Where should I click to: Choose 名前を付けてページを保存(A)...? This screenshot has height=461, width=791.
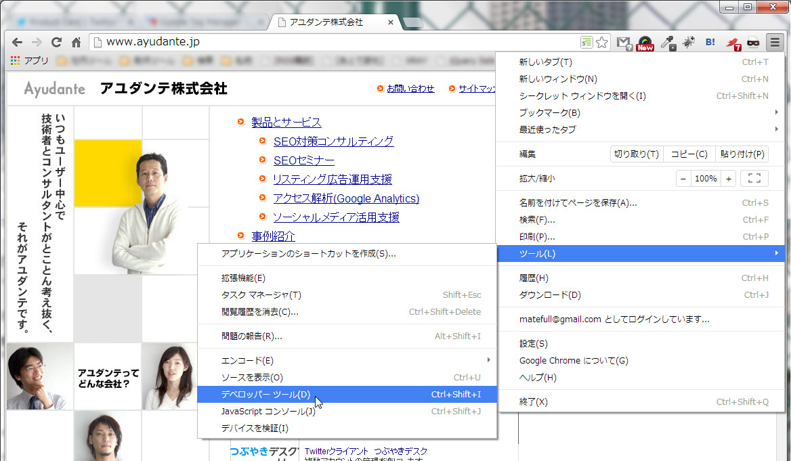click(641, 203)
